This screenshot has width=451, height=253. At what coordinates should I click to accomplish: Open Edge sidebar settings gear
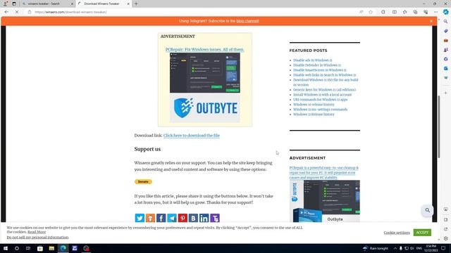[x=446, y=238]
